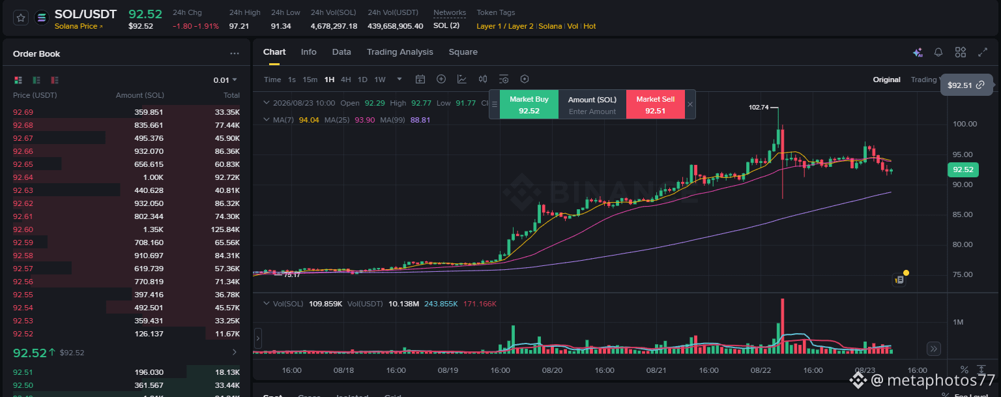The height and width of the screenshot is (397, 1001).
Task: Select buy order at price 92.51
Action: (126, 372)
